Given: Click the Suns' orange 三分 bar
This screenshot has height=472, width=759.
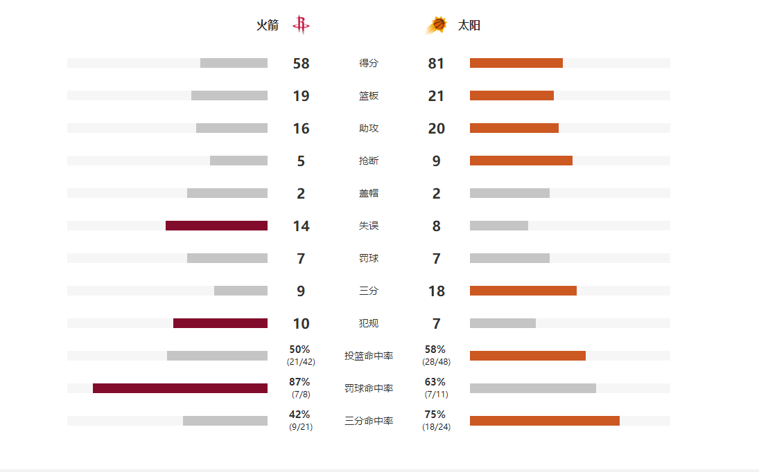Looking at the screenshot, I should point(523,291).
